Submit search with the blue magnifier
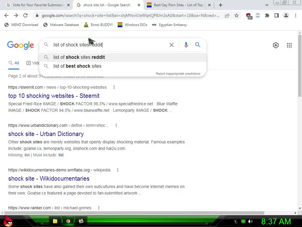 [x=198, y=45]
